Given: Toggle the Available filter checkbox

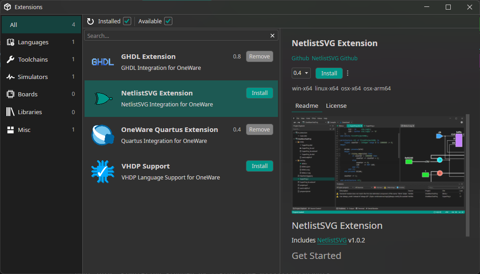Looking at the screenshot, I should (x=168, y=21).
